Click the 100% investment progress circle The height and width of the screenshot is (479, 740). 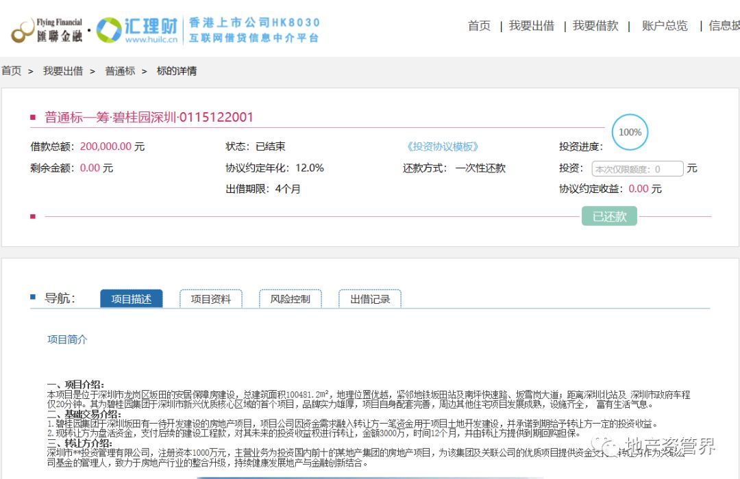coord(630,133)
